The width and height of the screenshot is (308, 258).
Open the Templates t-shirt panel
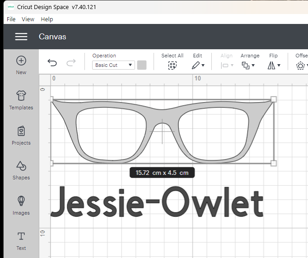pos(21,96)
